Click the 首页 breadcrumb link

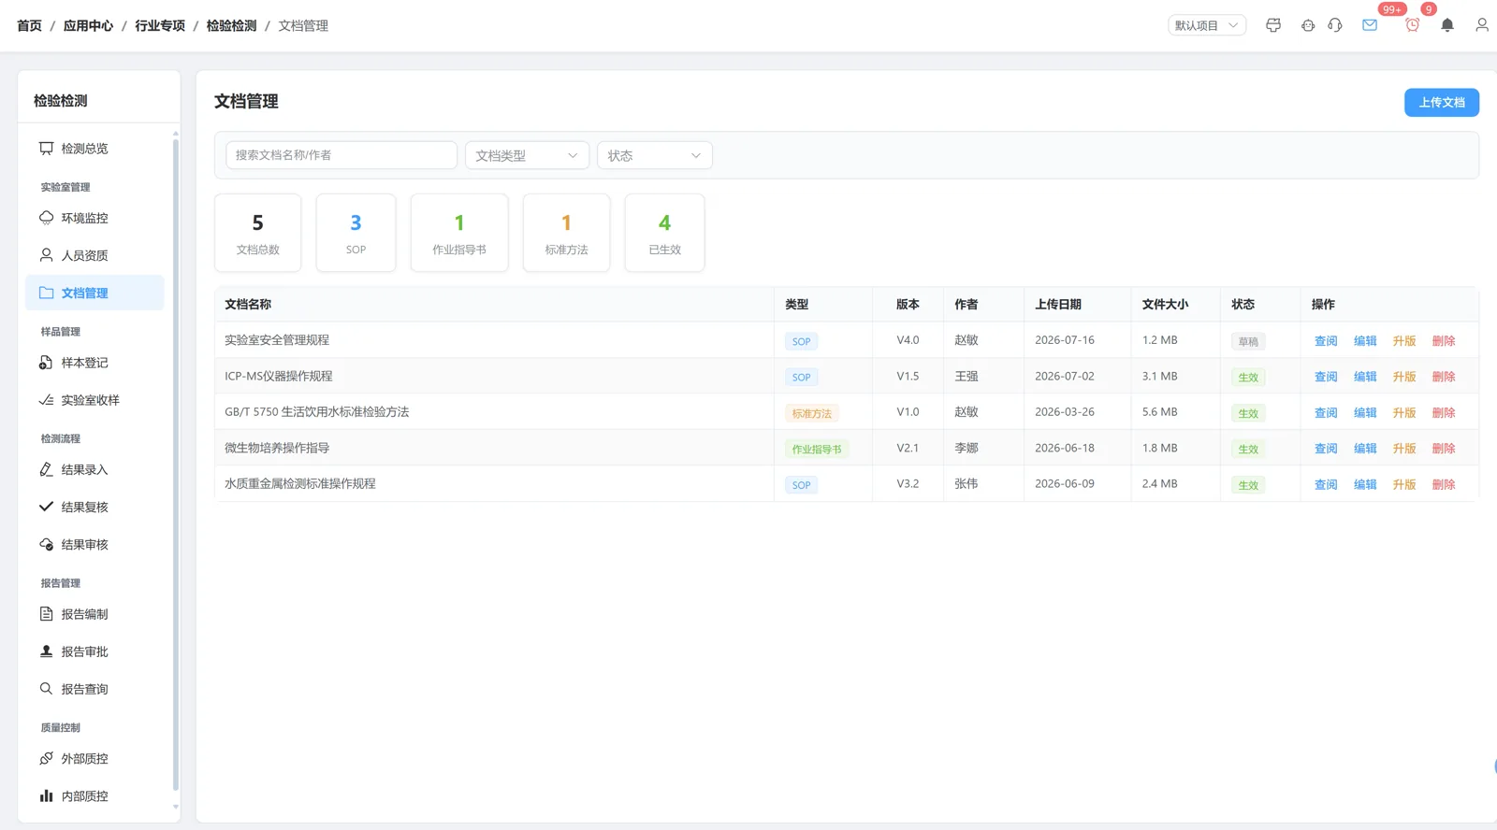[29, 25]
